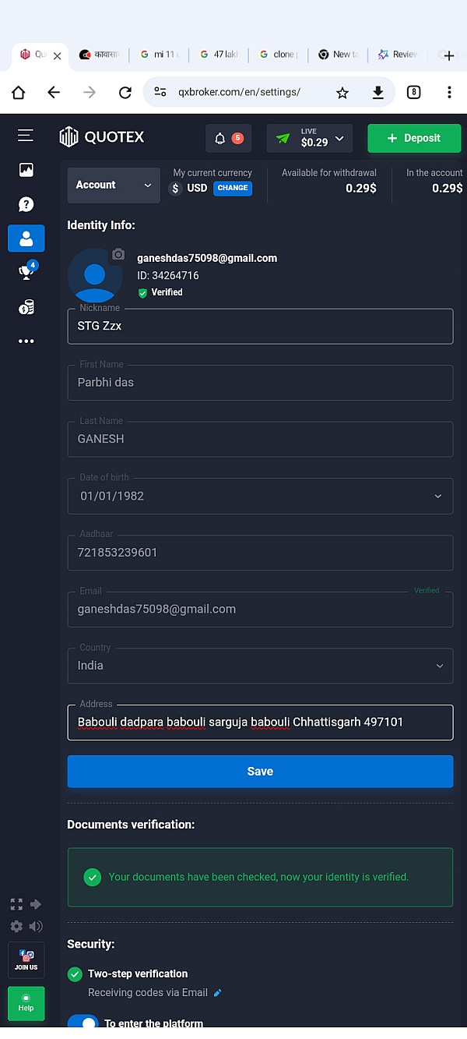
Task: Open the notifications bell
Action: [219, 139]
